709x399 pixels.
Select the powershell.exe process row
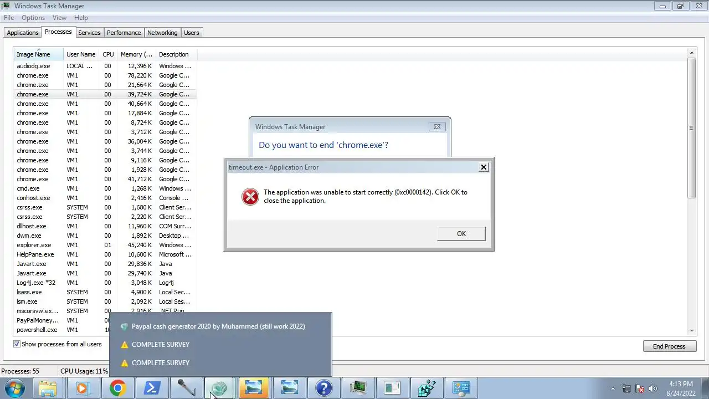62,330
